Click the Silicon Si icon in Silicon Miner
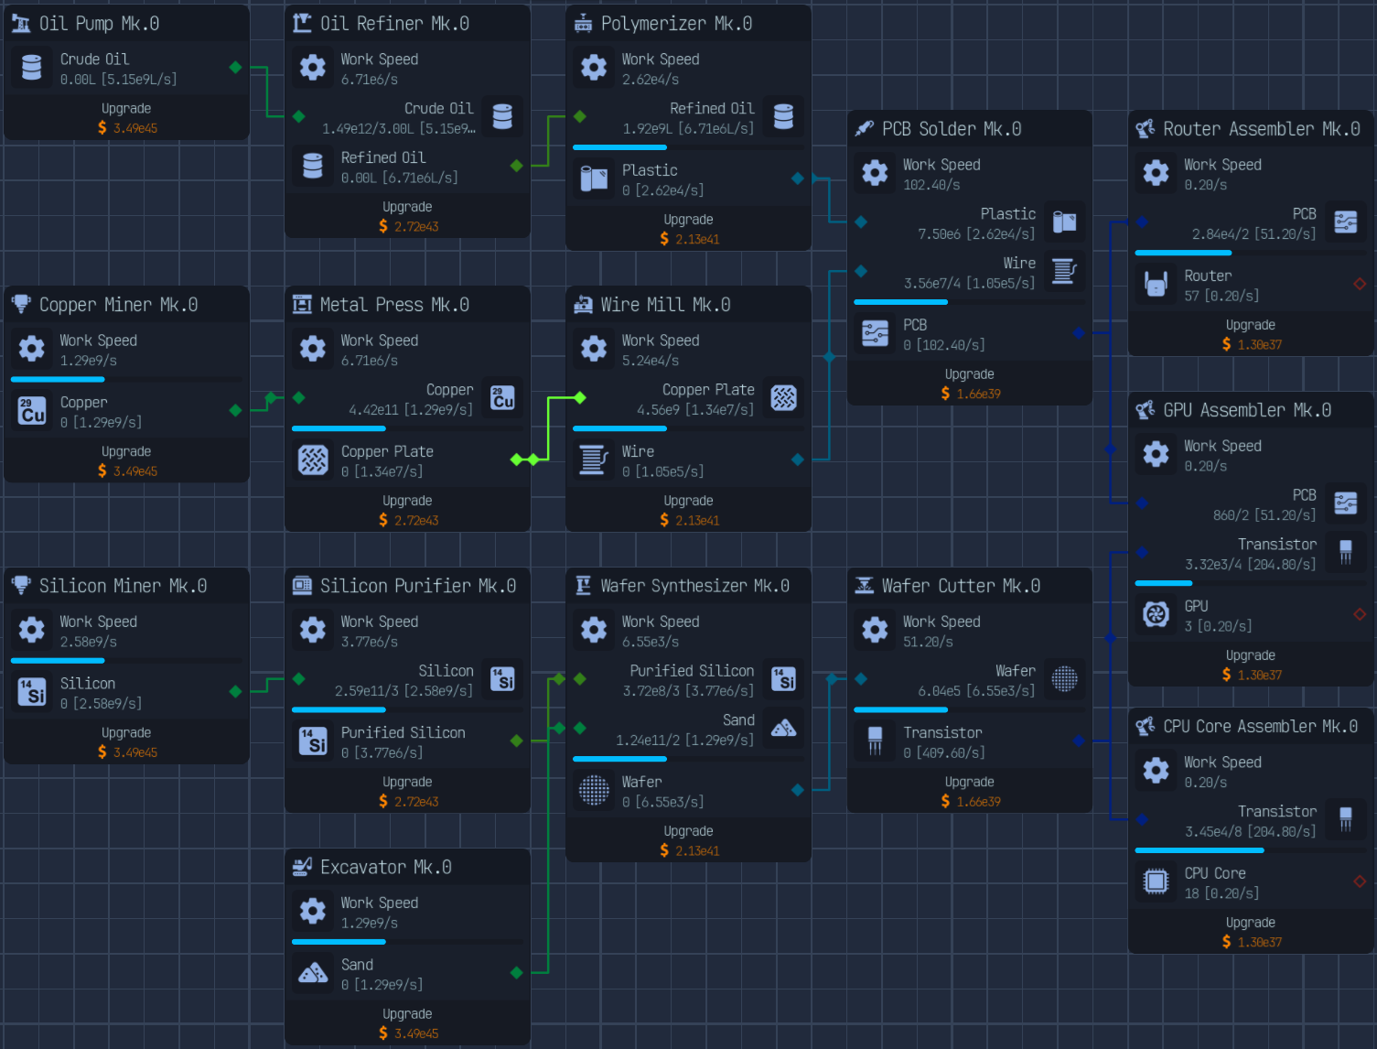The height and width of the screenshot is (1049, 1377). coord(32,692)
